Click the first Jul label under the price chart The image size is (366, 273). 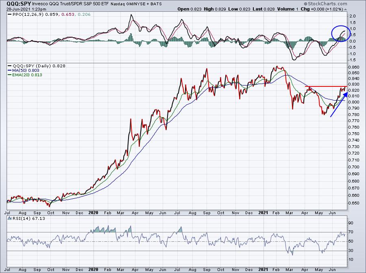[7, 213]
